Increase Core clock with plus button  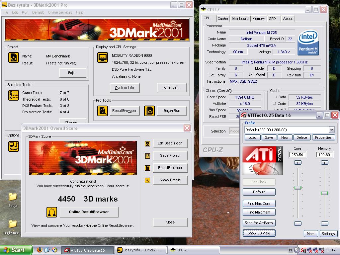[298, 163]
